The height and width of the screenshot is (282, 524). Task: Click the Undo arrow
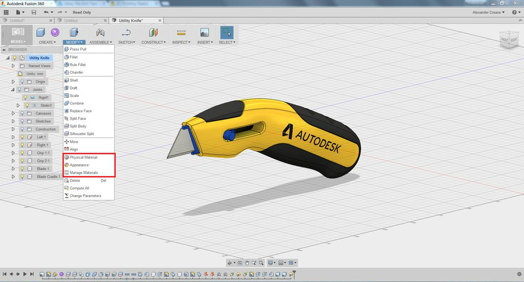pyautogui.click(x=46, y=12)
